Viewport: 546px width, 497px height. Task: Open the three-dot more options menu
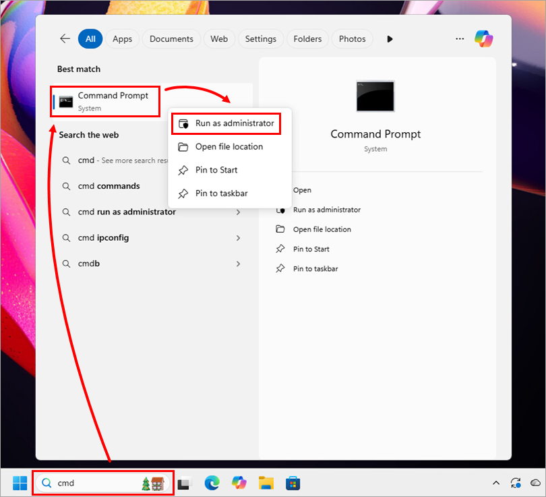click(460, 39)
